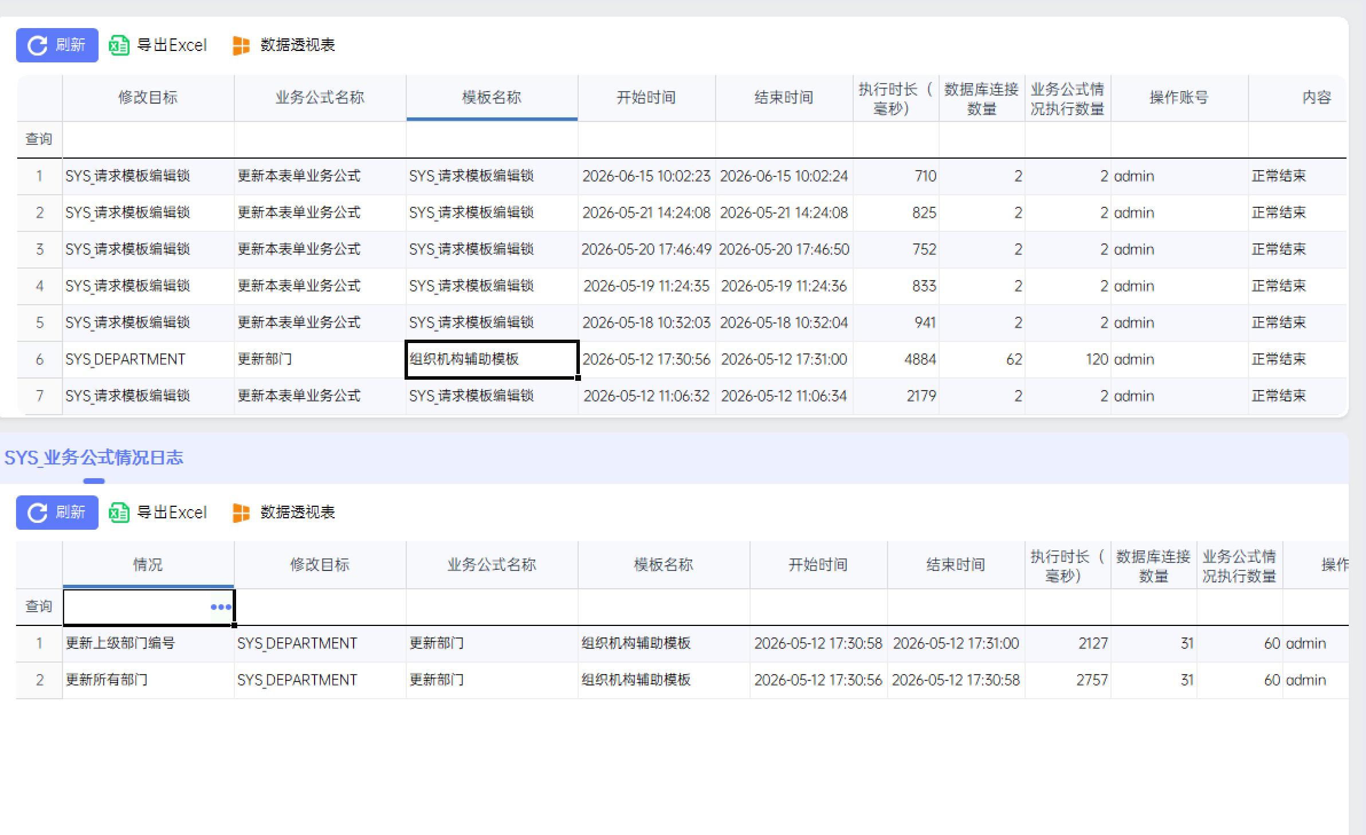The height and width of the screenshot is (835, 1366).
Task: Open the bottom 数据透视表 pivot icon
Action: pos(241,513)
